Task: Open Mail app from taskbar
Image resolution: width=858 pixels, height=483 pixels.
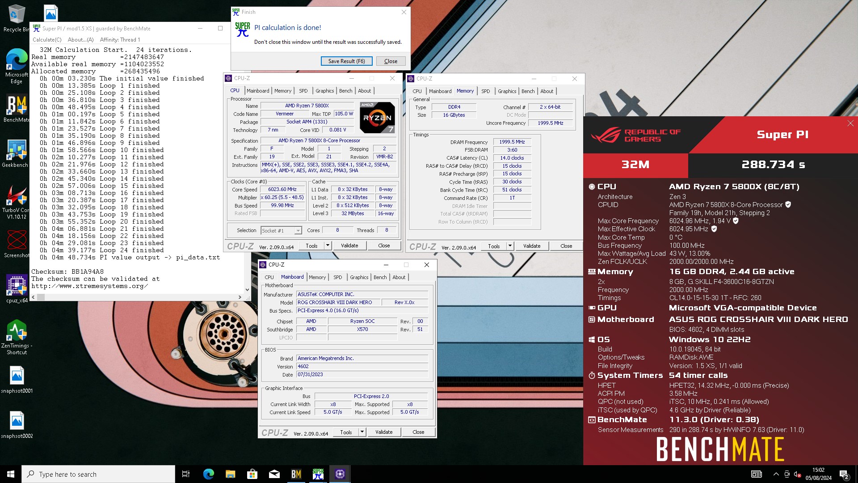Action: tap(274, 474)
